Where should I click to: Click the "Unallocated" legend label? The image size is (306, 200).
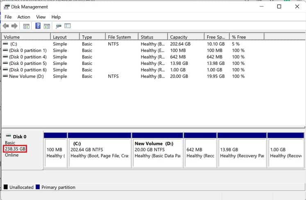(21, 187)
